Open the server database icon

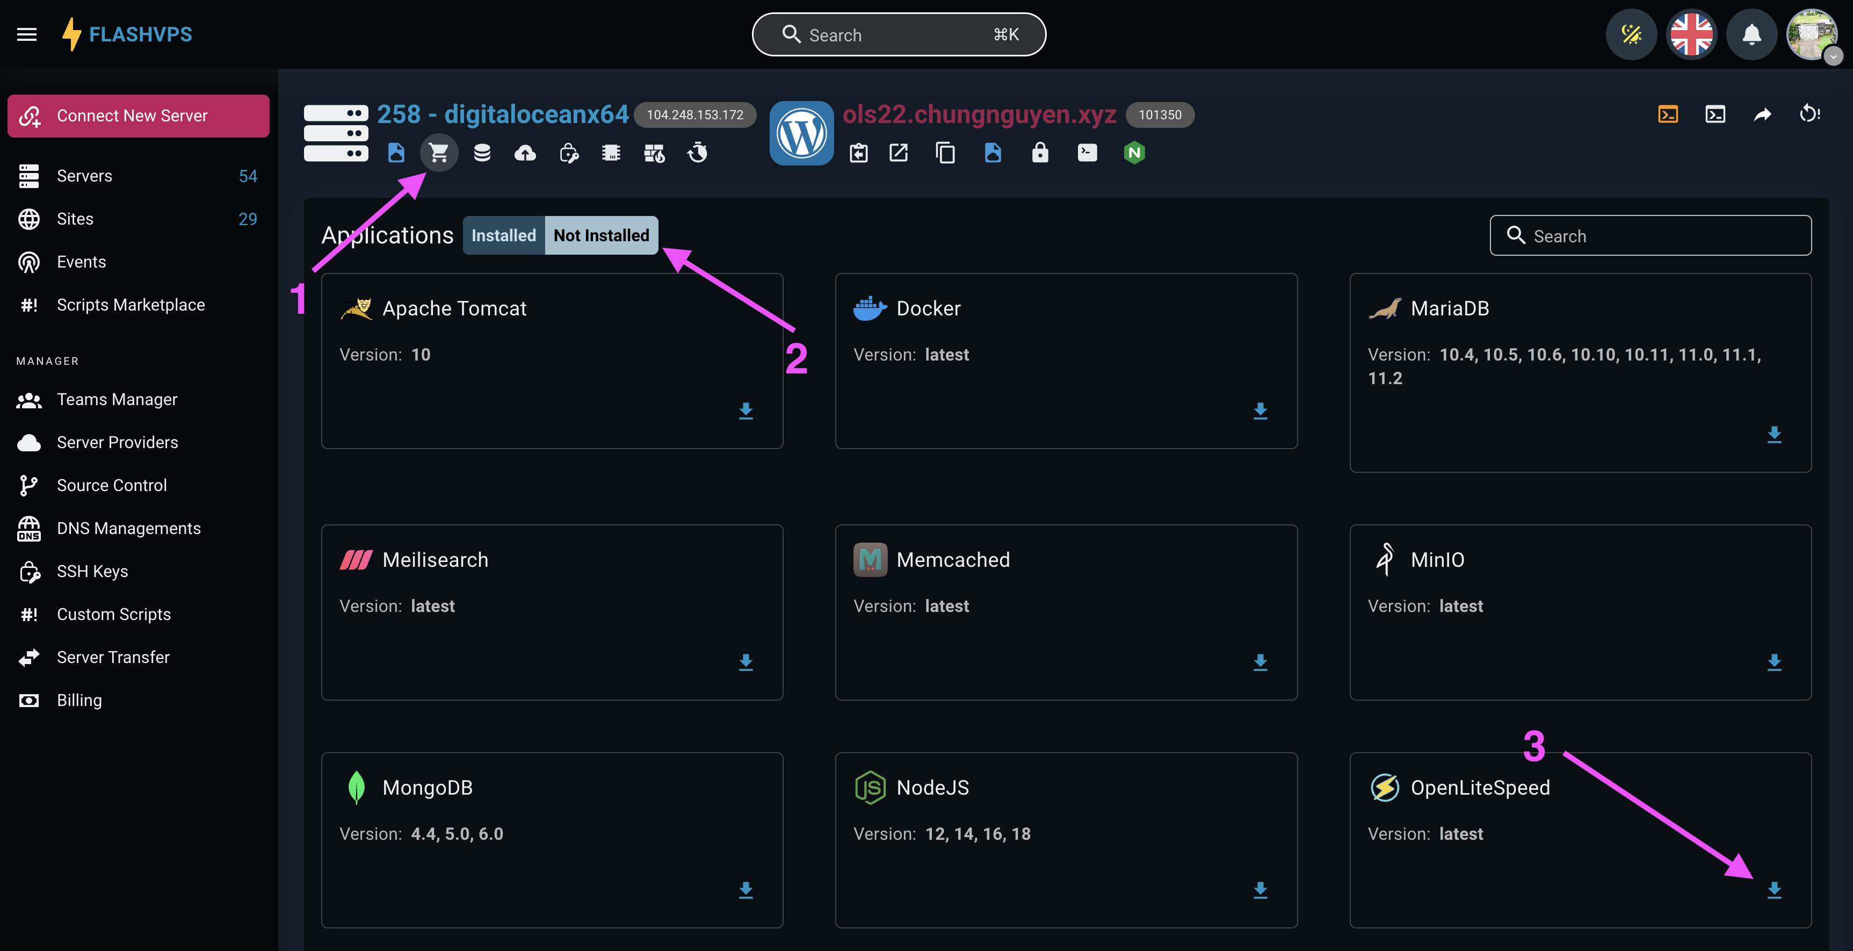482,153
